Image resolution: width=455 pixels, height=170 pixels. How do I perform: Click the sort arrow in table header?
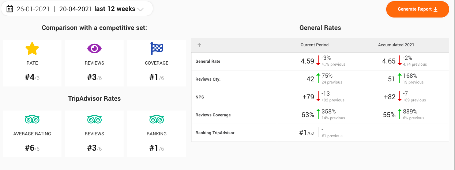coord(199,45)
